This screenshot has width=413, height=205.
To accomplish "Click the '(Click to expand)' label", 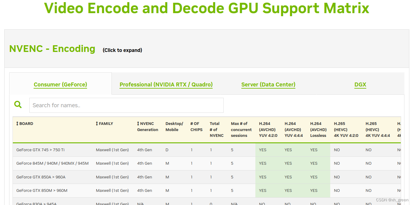I will click(x=122, y=50).
